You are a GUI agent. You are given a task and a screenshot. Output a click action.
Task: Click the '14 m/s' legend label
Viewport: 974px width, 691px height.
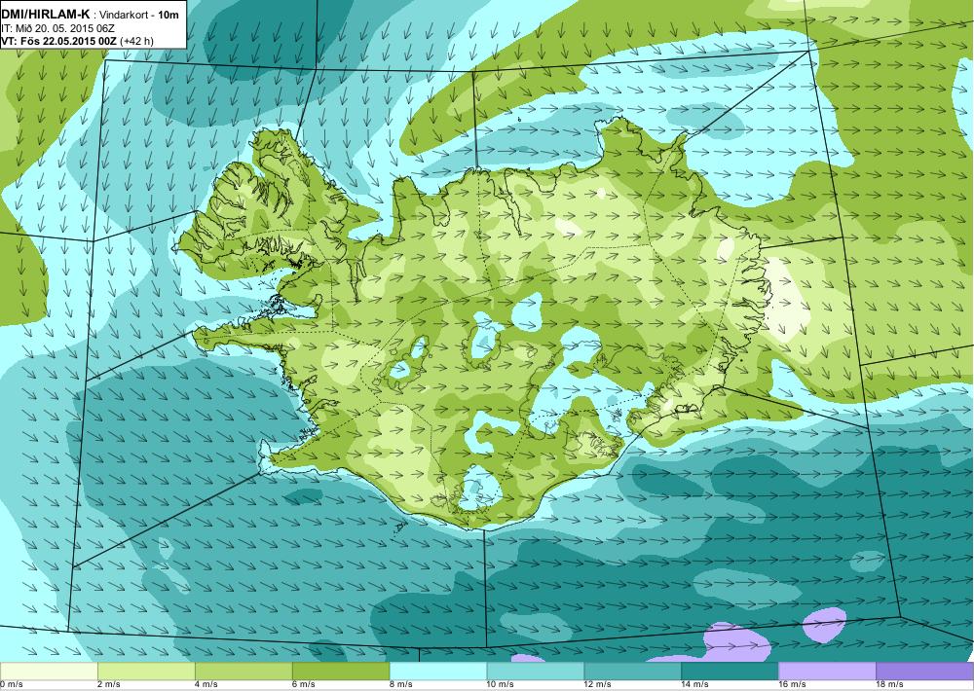pos(695,685)
